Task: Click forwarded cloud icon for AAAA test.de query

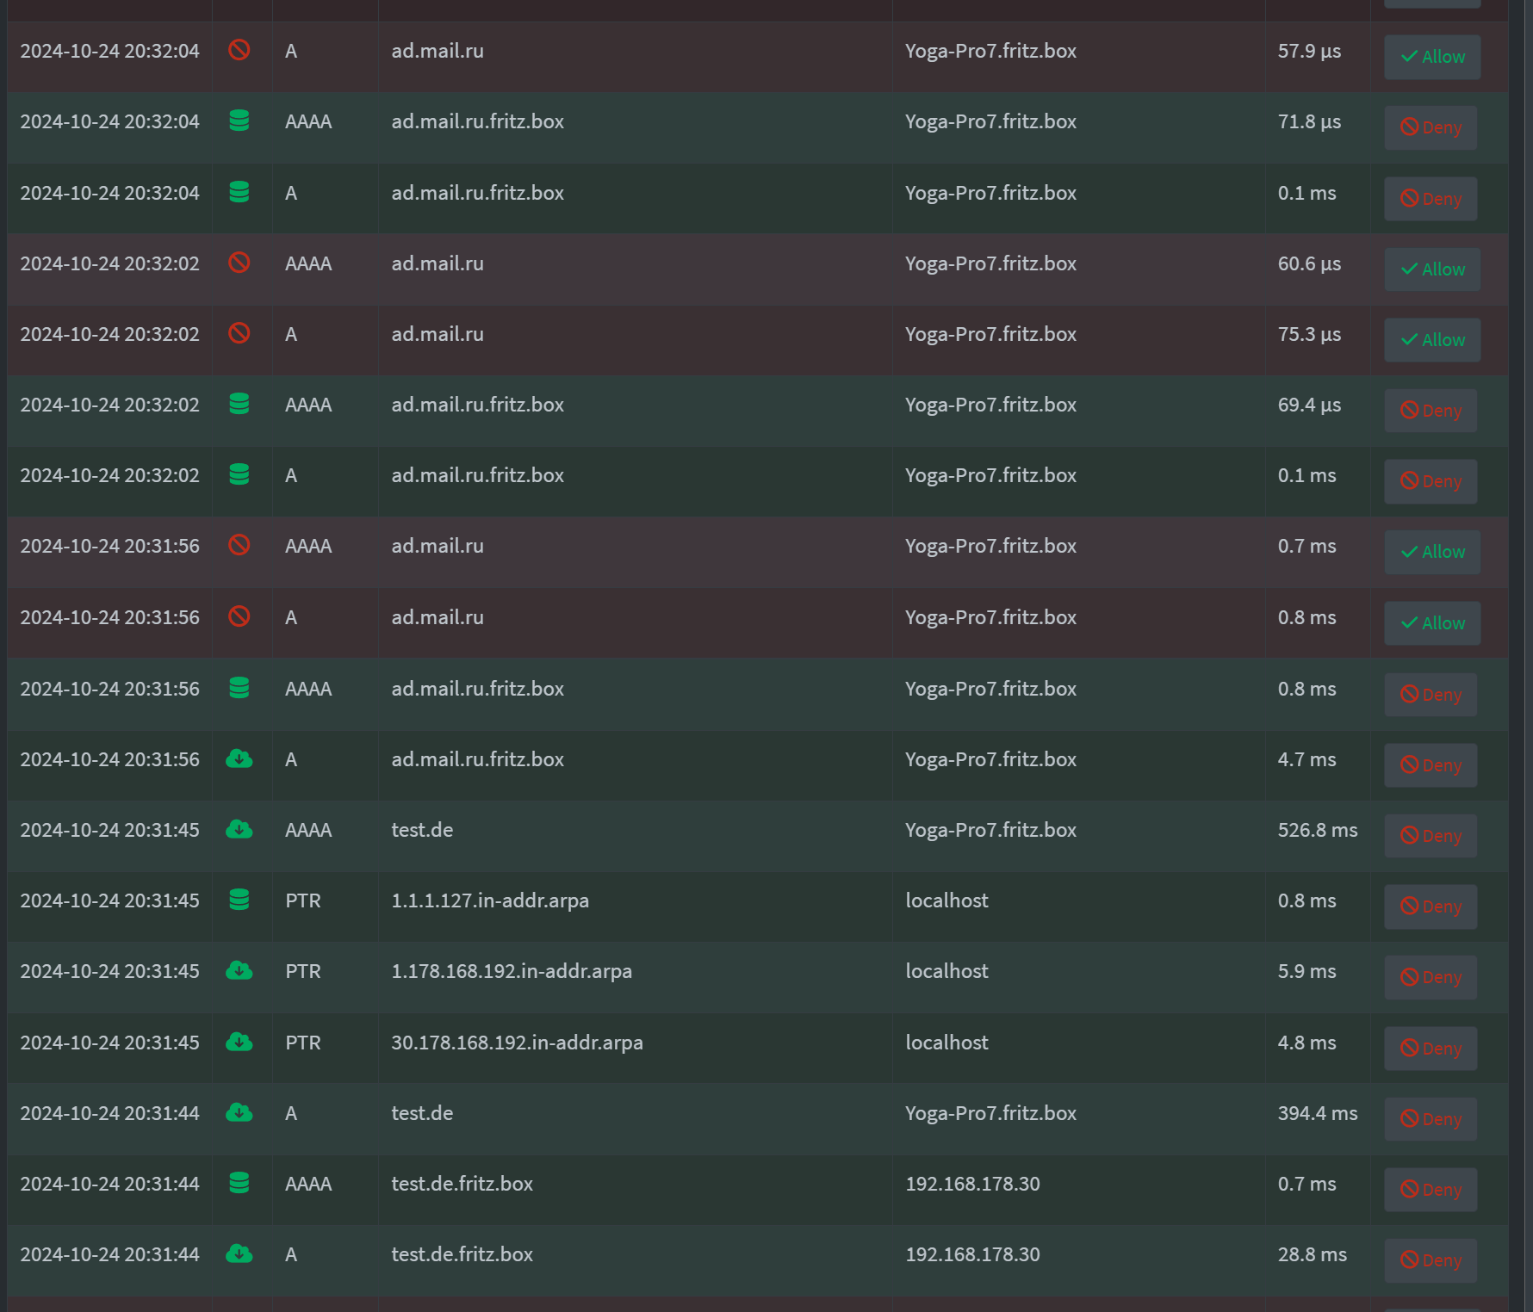Action: pos(239,829)
